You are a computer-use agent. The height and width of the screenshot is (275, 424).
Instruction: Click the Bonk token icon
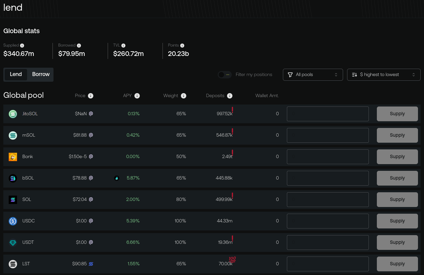tap(13, 157)
